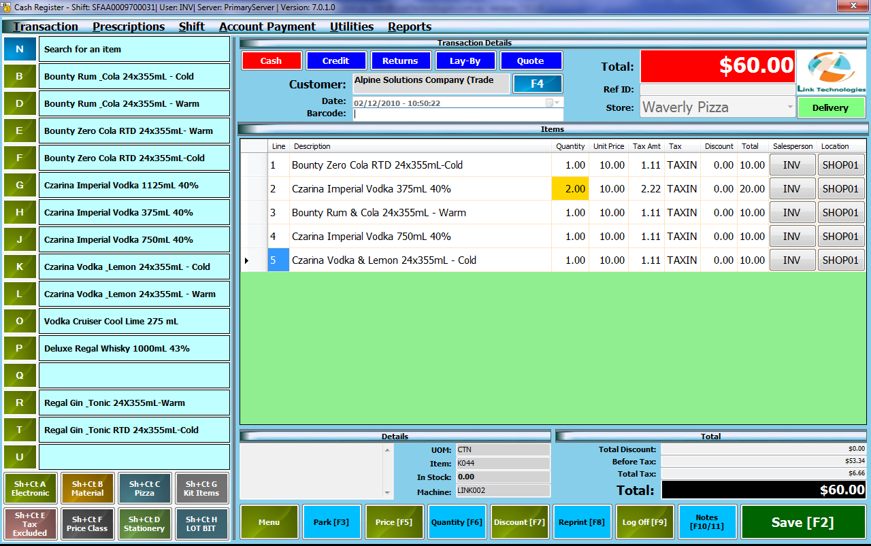Screen dimensions: 871x546
Task: Click into the Barcode input field
Action: coord(458,114)
